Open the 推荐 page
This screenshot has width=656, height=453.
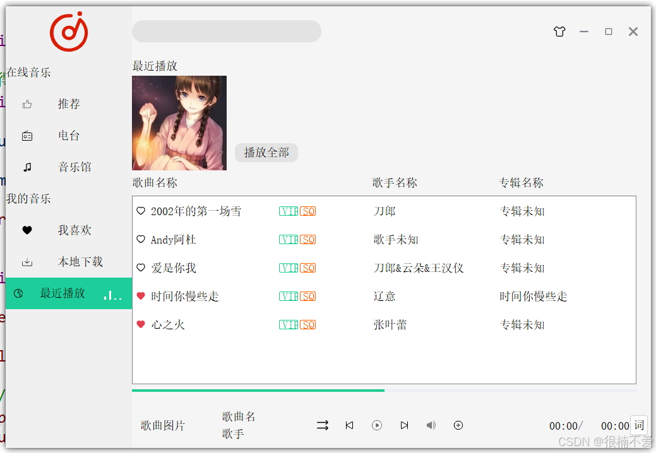[69, 104]
